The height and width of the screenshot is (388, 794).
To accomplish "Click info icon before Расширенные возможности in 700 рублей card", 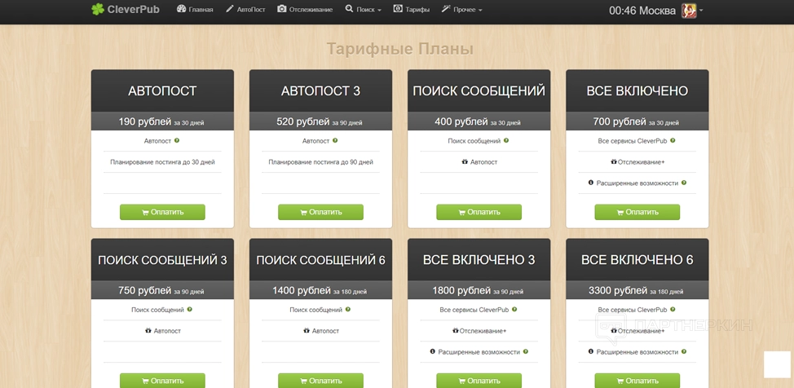I will pyautogui.click(x=590, y=183).
